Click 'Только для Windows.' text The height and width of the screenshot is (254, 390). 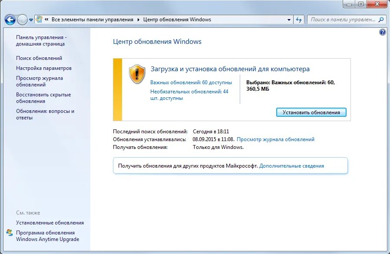218,147
